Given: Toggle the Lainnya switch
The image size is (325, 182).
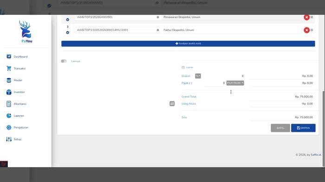Looking at the screenshot, I should tap(64, 61).
